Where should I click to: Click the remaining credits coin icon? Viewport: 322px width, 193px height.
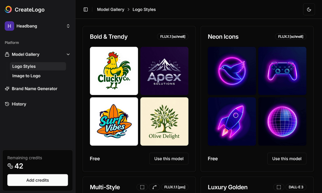point(10,166)
